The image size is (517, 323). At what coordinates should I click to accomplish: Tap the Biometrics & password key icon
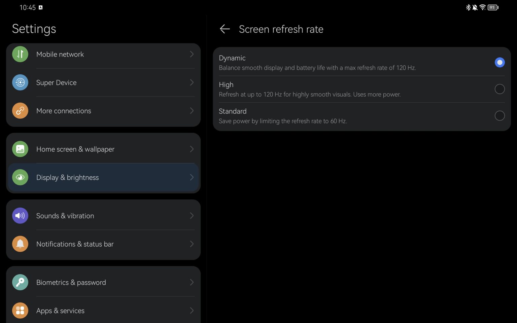pos(20,282)
